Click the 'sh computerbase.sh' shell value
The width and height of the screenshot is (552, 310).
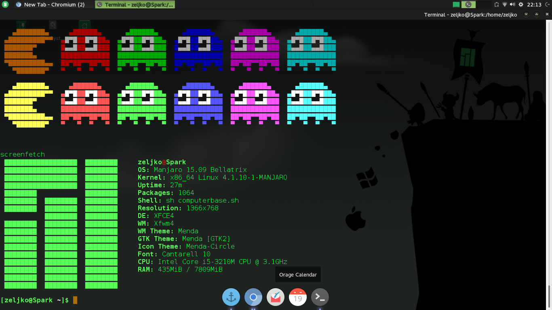click(202, 201)
